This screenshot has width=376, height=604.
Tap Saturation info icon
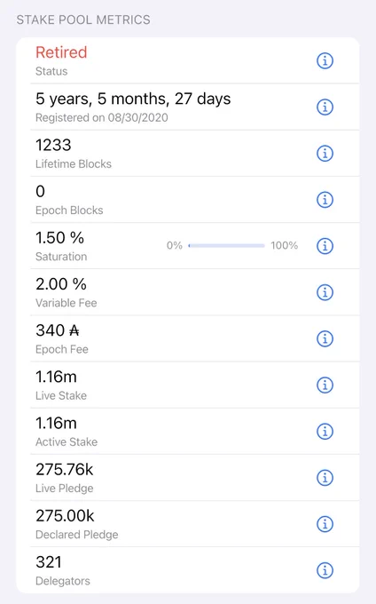click(325, 246)
